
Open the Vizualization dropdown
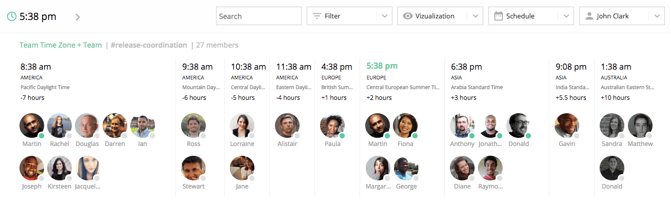(440, 16)
